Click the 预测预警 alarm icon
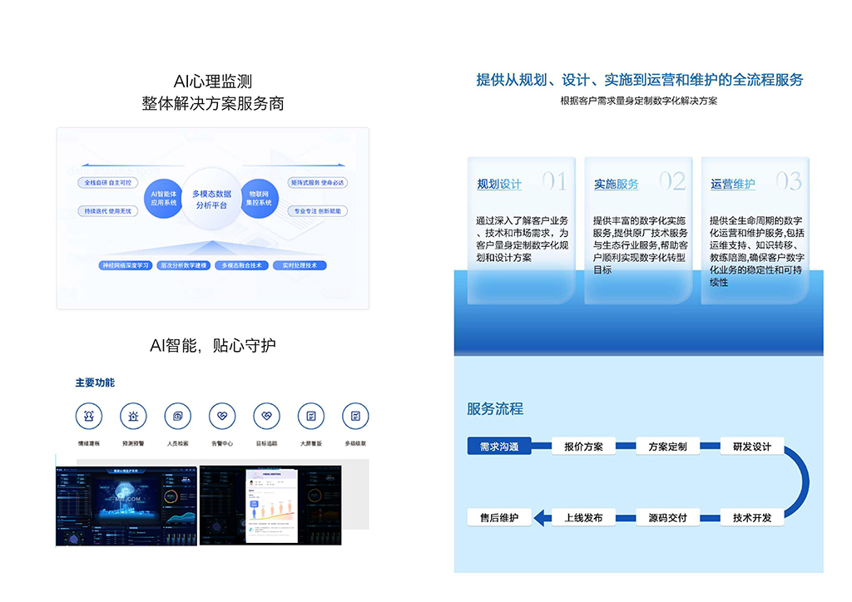The image size is (852, 602). point(133,416)
